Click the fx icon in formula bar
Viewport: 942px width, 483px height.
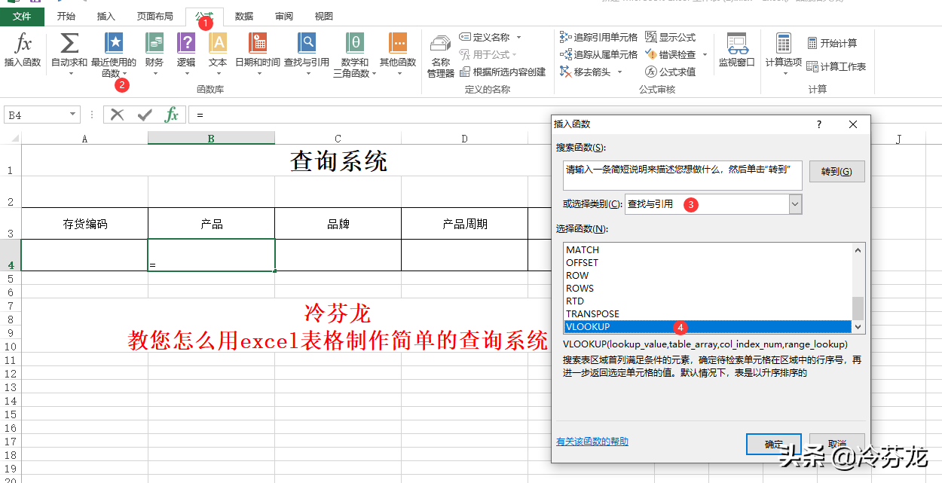172,115
